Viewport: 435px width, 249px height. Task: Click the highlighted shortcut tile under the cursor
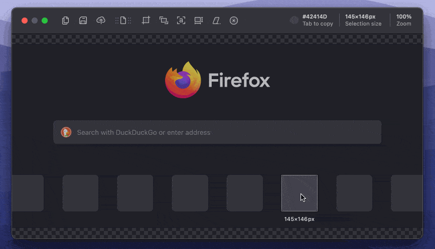[299, 193]
